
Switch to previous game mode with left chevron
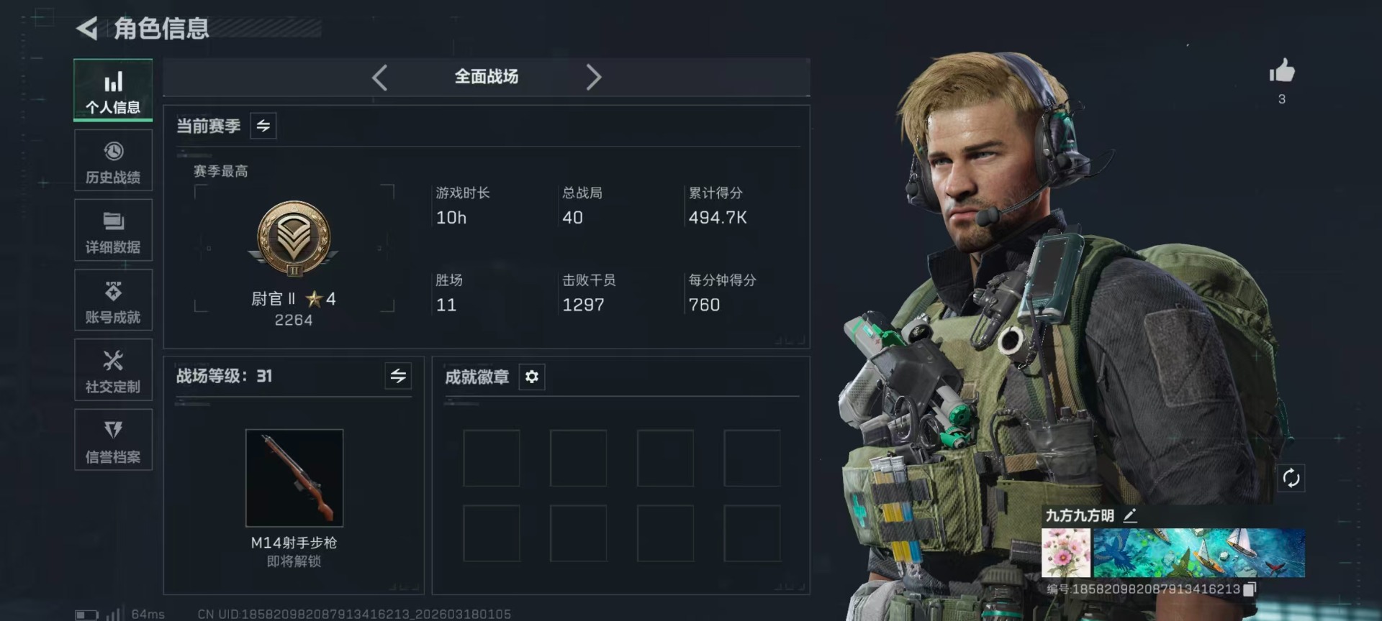[380, 77]
